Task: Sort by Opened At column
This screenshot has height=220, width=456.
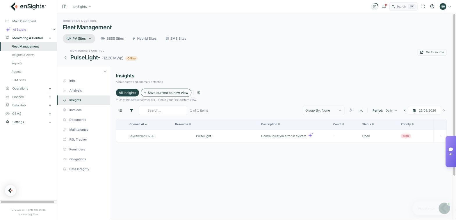Action: coord(138,124)
